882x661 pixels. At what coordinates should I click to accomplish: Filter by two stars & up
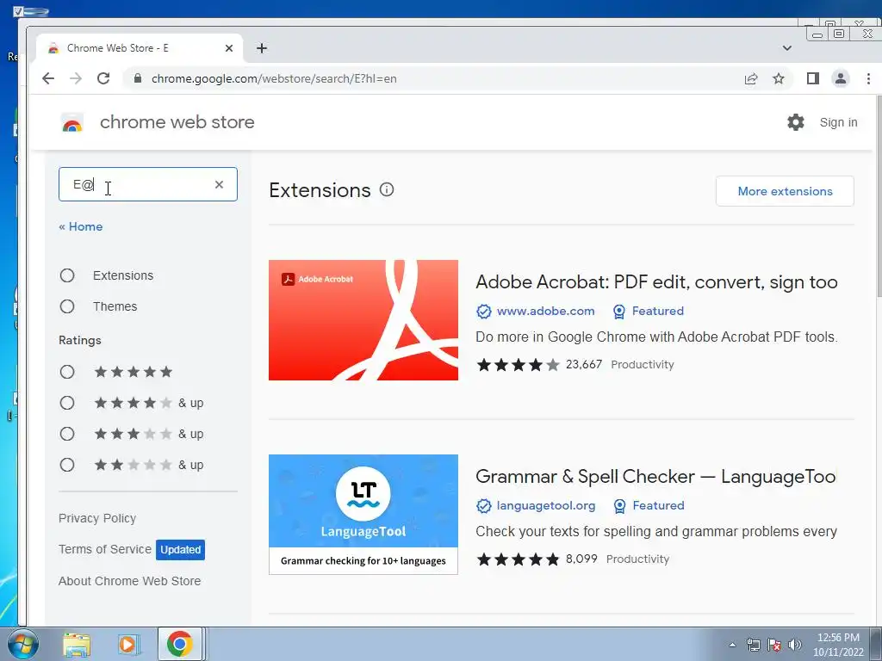coord(67,465)
